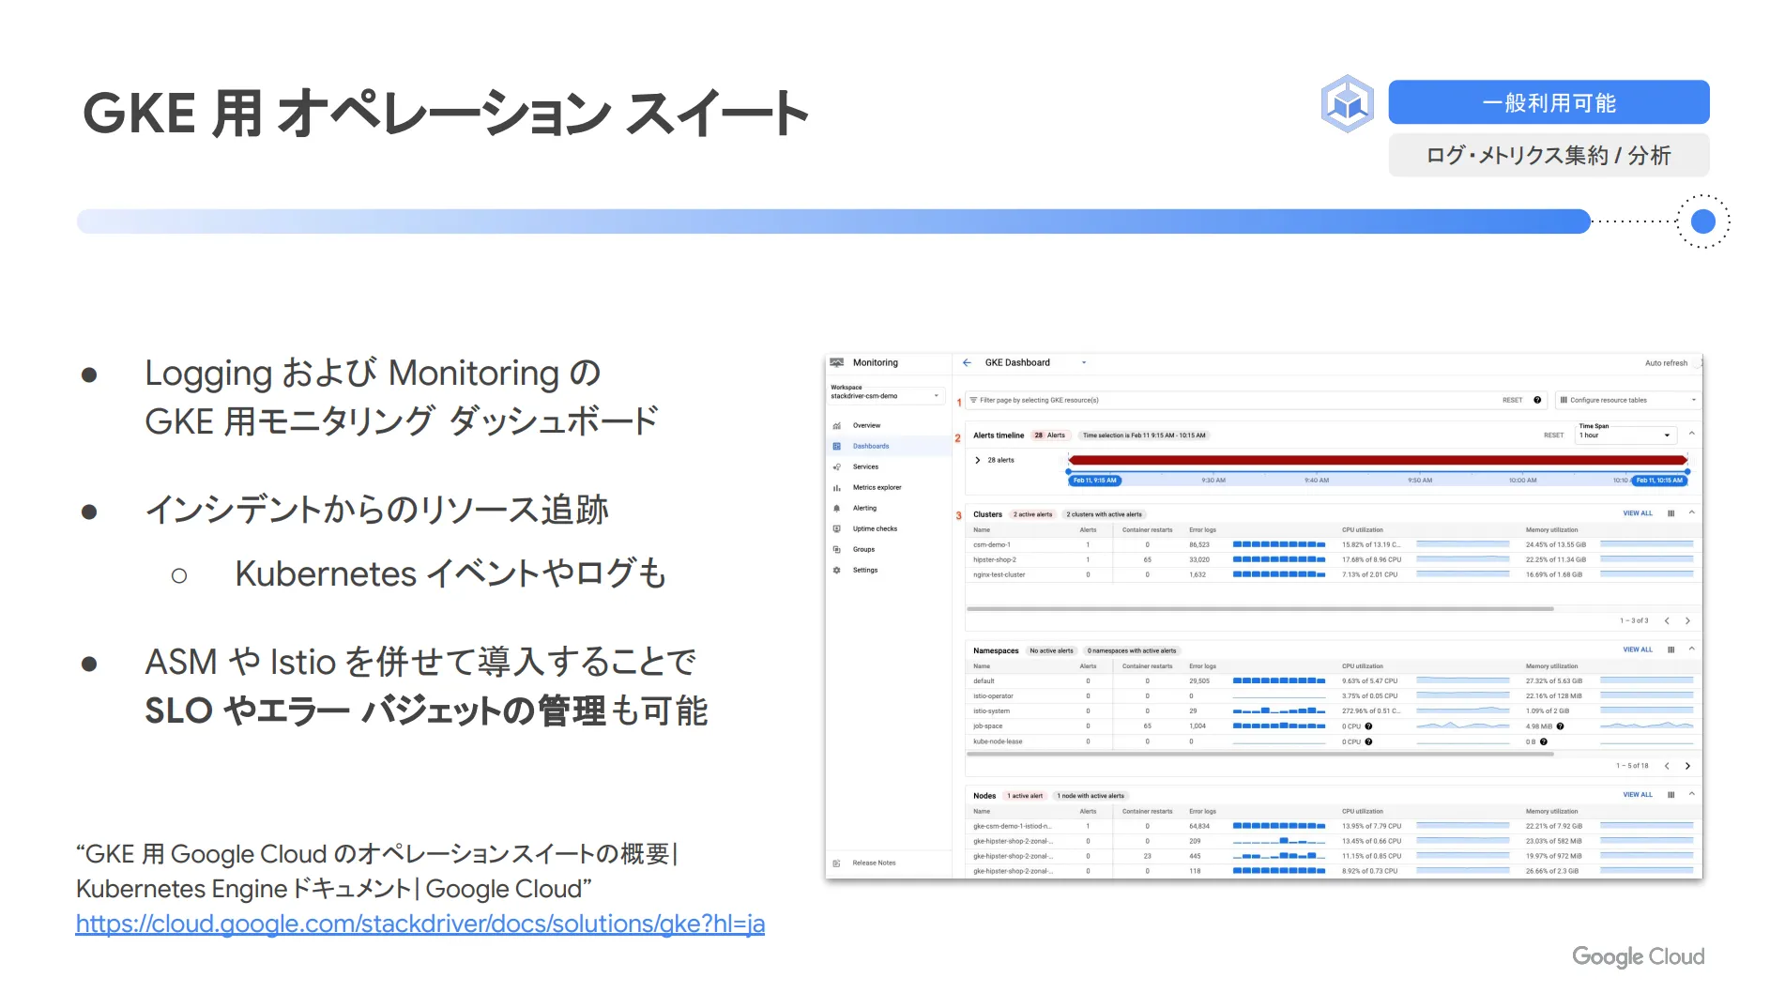The image size is (1785, 993).
Task: Collapse the Namespaces section
Action: (1691, 649)
